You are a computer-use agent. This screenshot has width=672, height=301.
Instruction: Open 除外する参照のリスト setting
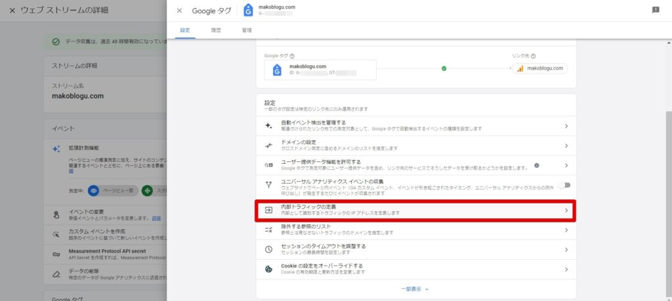415,230
